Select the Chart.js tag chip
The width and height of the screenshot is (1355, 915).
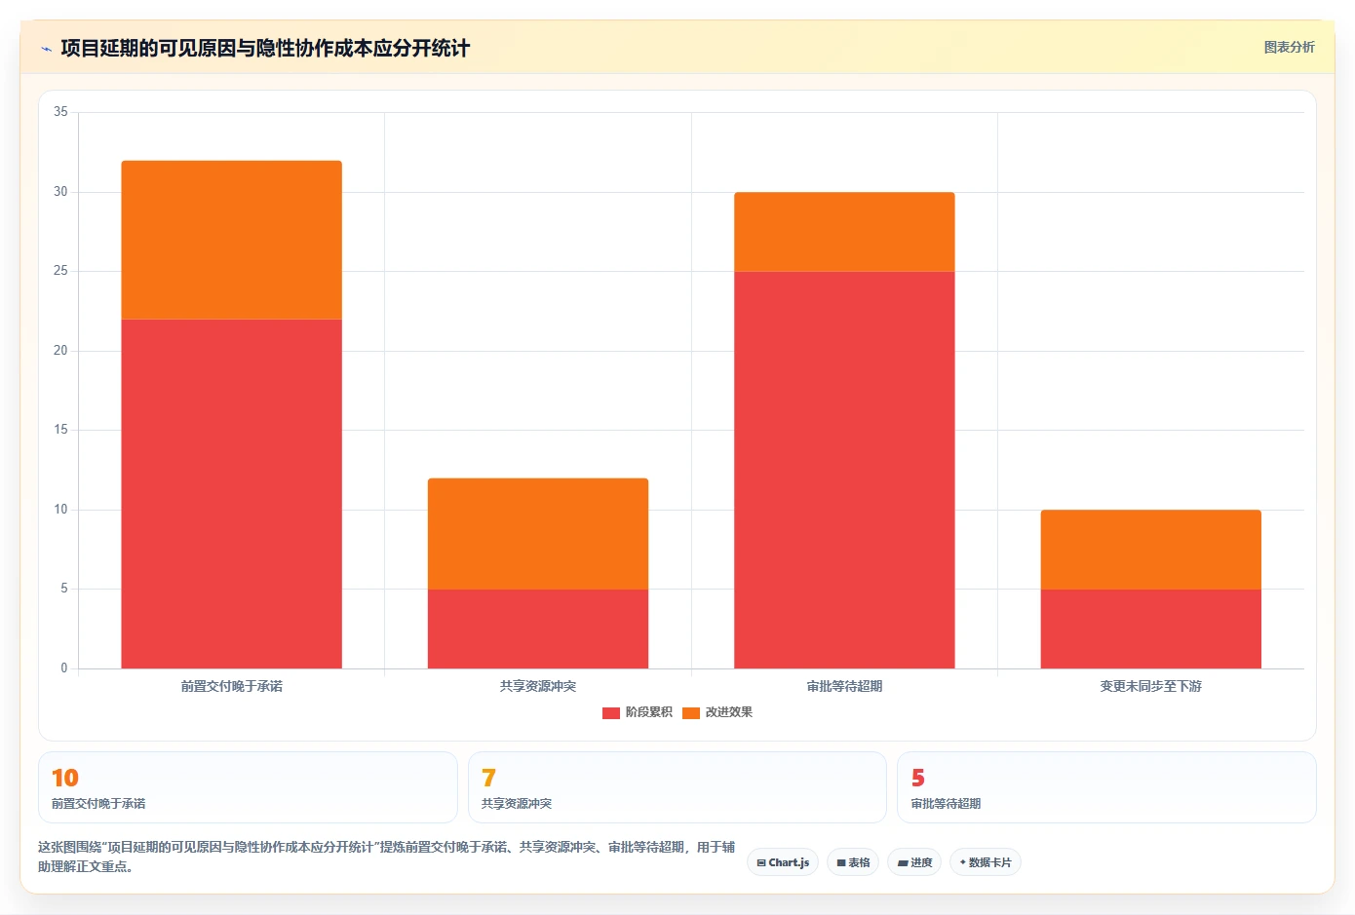tap(783, 862)
